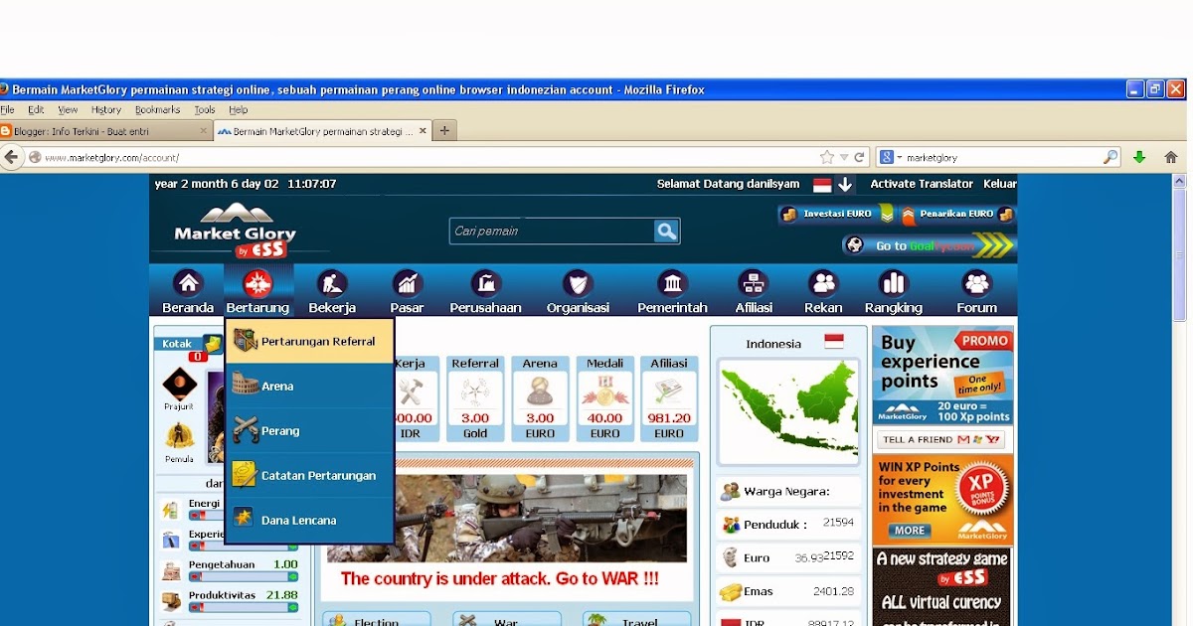This screenshot has width=1193, height=626.
Task: Click the Pemula medal icon
Action: tap(180, 436)
